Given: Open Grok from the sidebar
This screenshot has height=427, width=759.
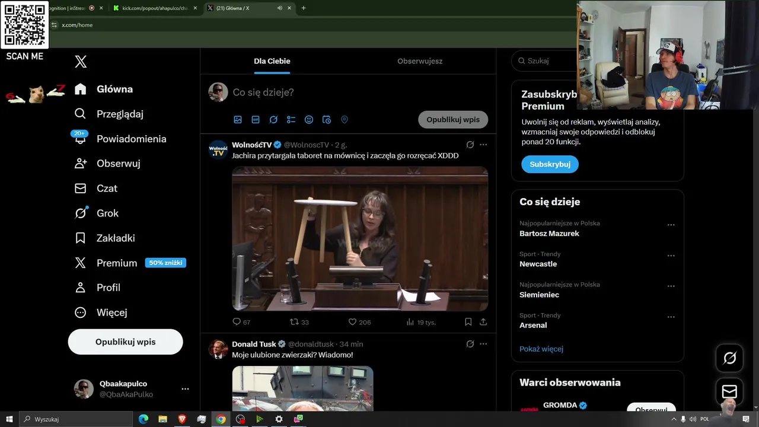Looking at the screenshot, I should [97, 213].
